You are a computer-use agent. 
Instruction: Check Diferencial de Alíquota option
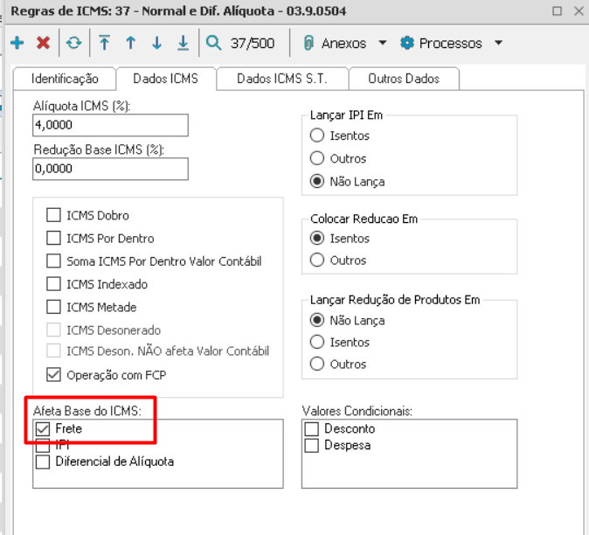tap(43, 462)
